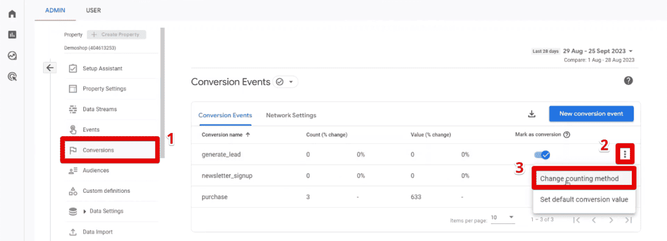Click the Create Property button

click(117, 35)
